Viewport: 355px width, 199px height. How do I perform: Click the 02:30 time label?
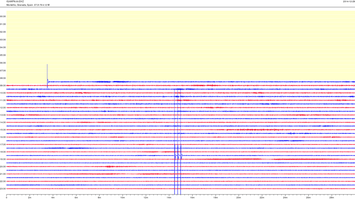3,32
